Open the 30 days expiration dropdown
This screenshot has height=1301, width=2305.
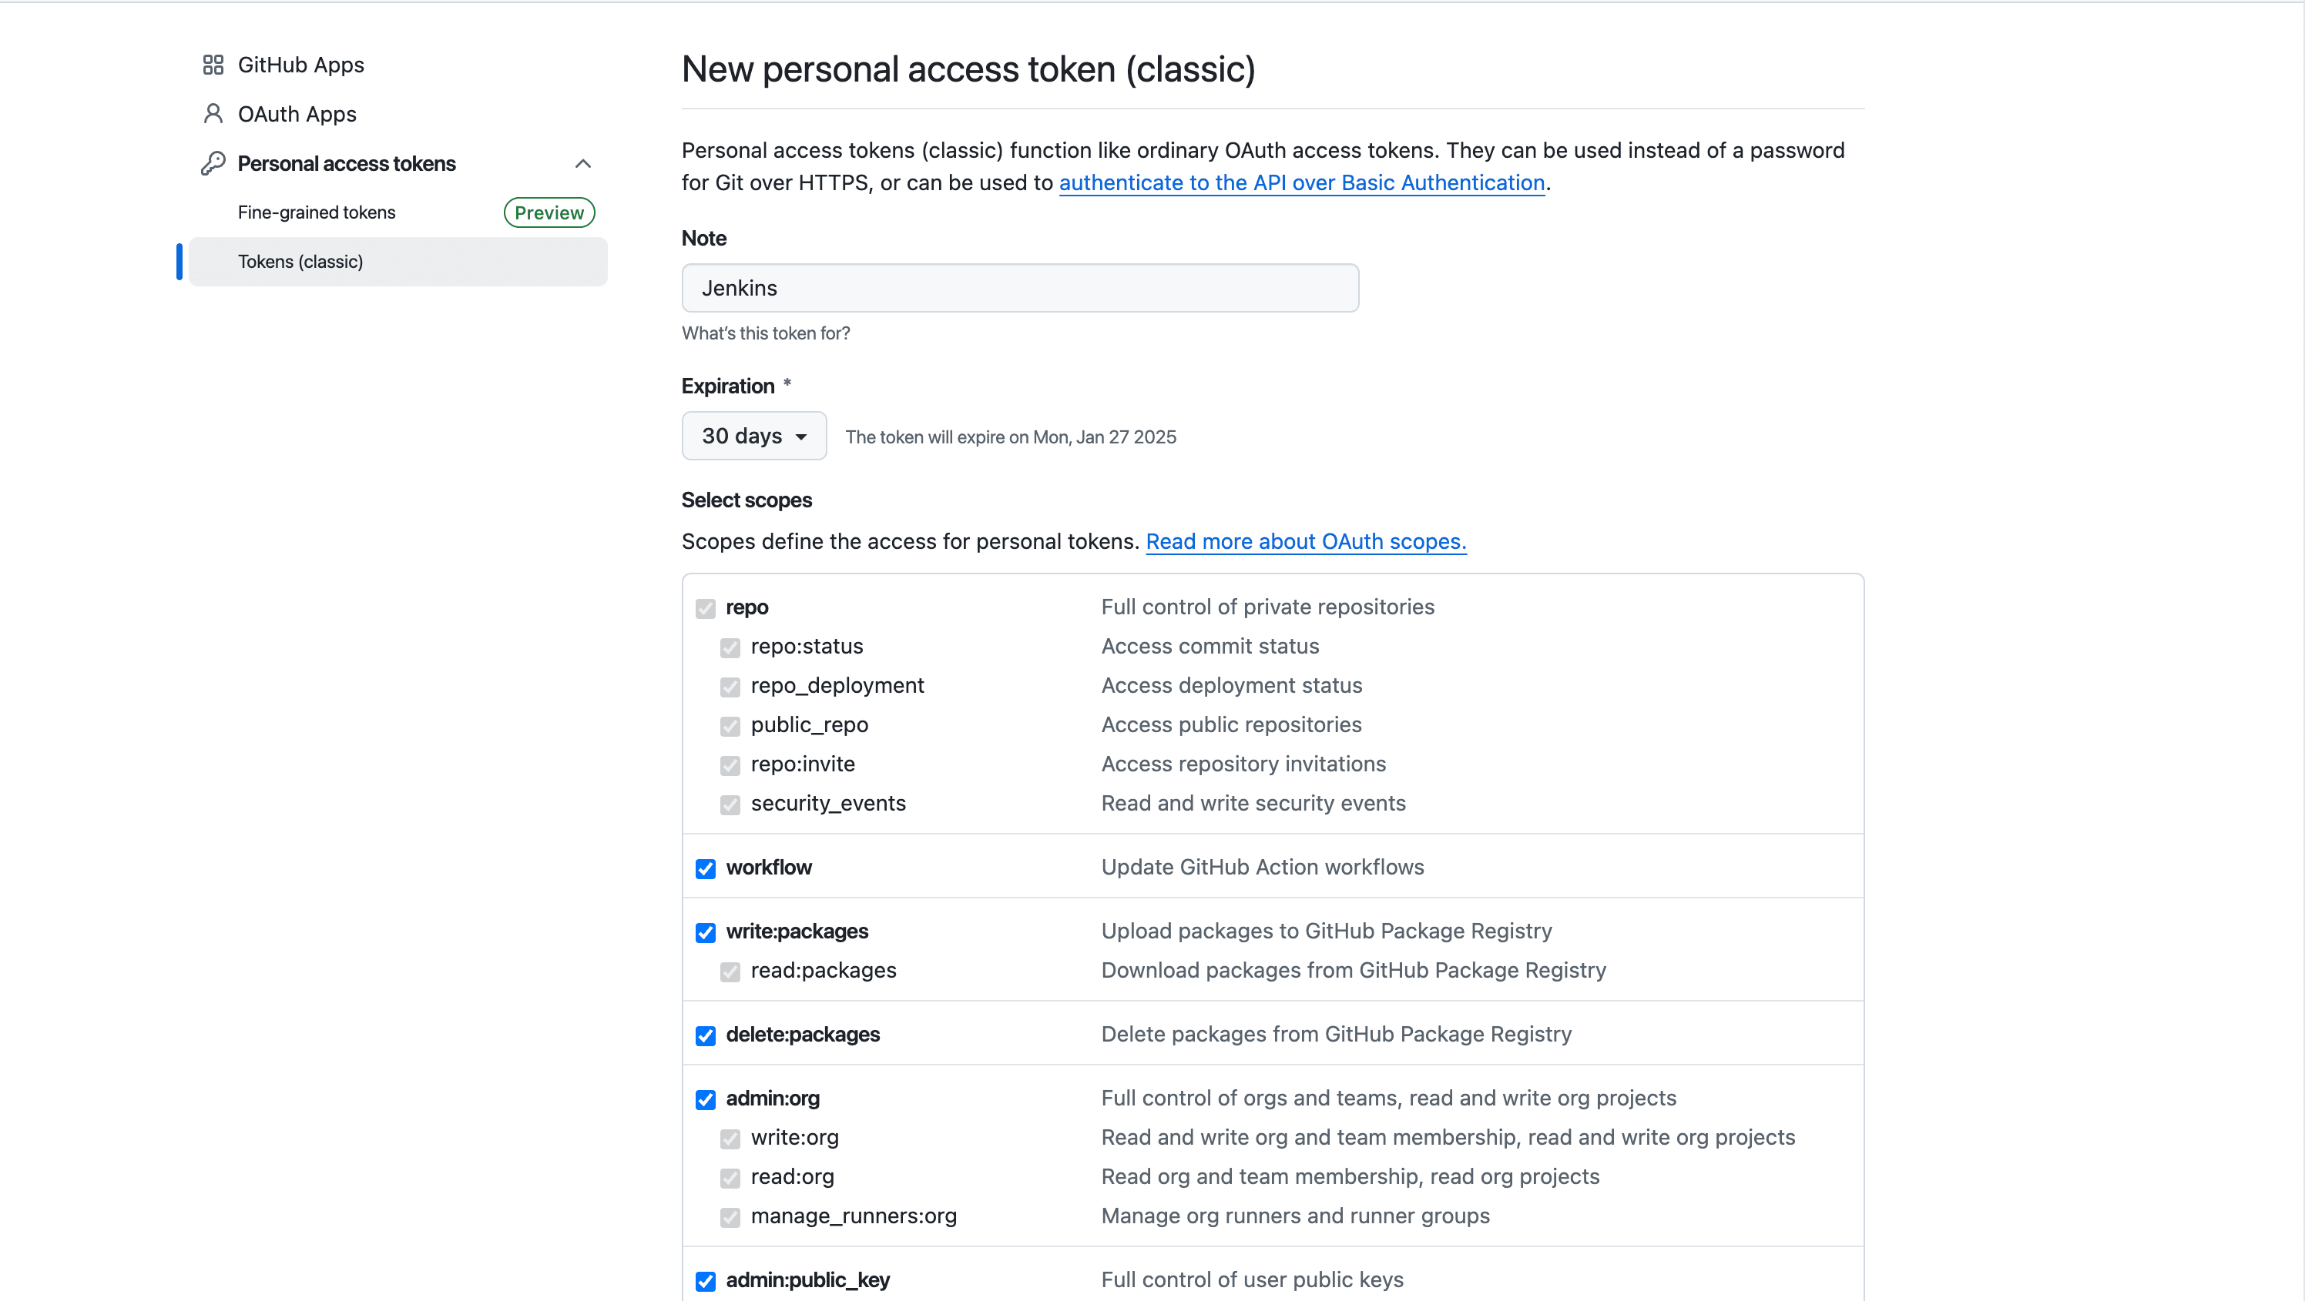[x=753, y=436]
